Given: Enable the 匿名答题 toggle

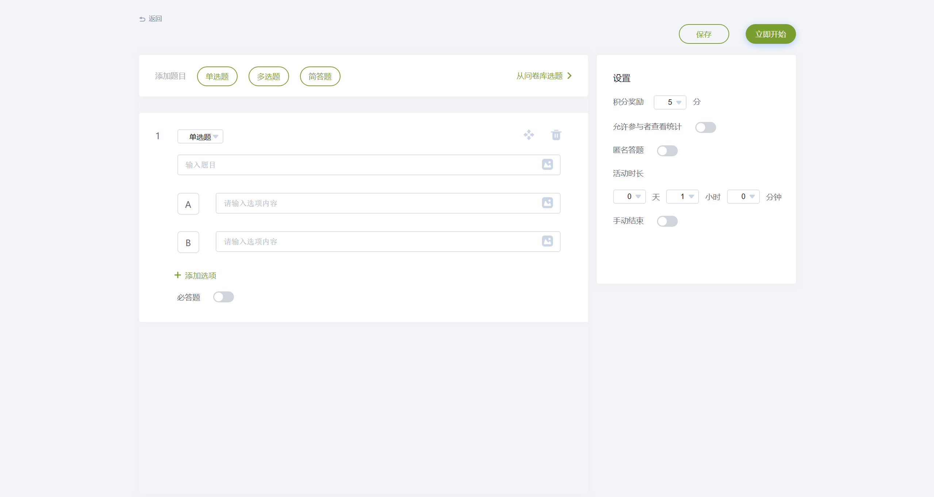Looking at the screenshot, I should pyautogui.click(x=667, y=150).
